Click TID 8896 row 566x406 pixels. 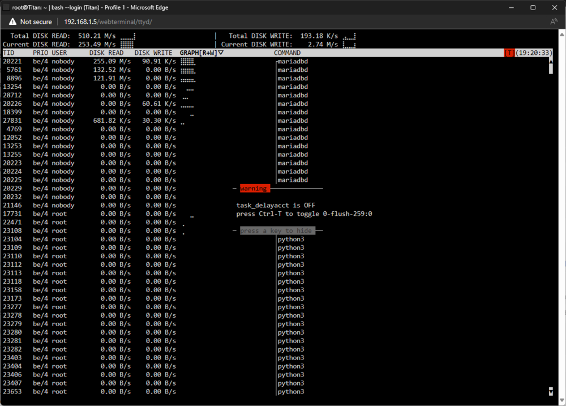(x=155, y=78)
